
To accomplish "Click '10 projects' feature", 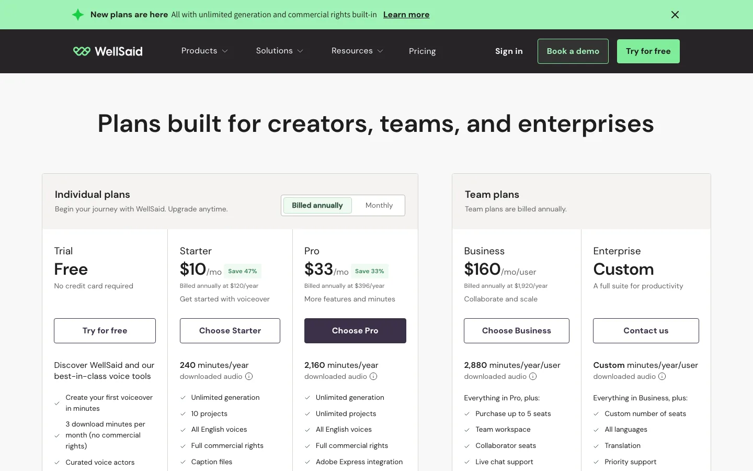I will [209, 413].
